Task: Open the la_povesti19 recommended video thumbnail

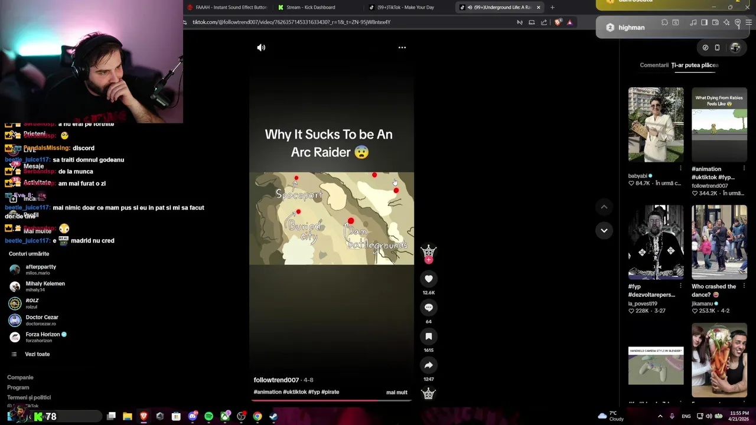Action: click(656, 242)
